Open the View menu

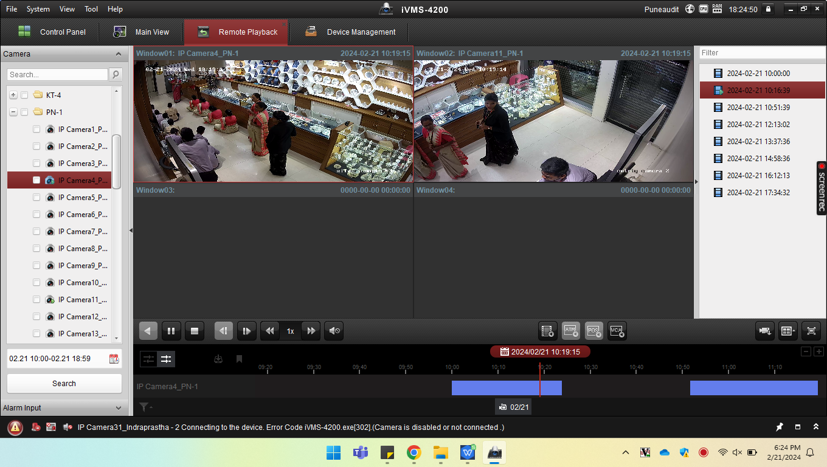(67, 9)
